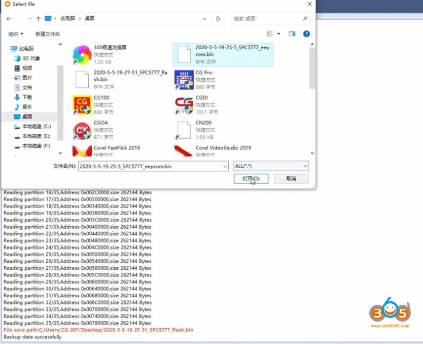
Task: Click the CN200 file name text
Action: pos(203,122)
